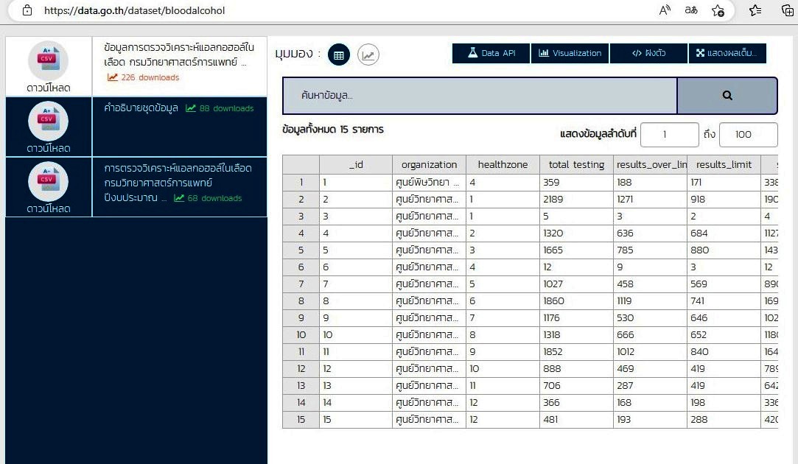Click total testing cell 359
Image resolution: width=798 pixels, height=464 pixels.
pos(577,182)
